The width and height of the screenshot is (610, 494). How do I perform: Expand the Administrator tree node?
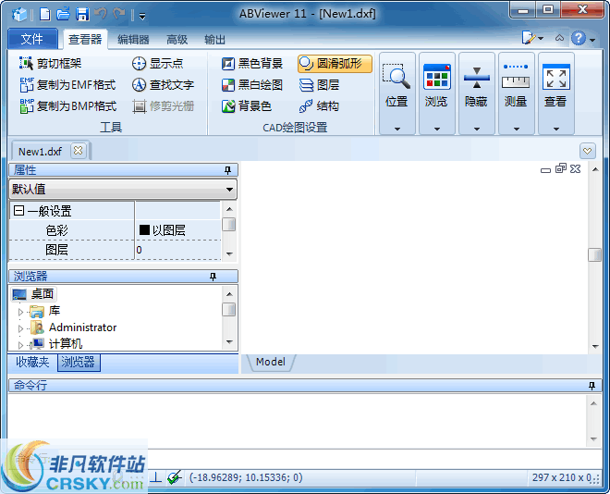[20, 328]
